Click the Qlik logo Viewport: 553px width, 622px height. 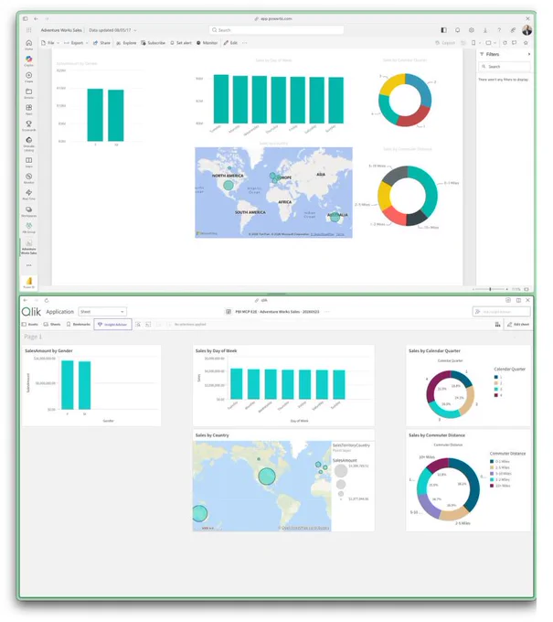pyautogui.click(x=31, y=312)
